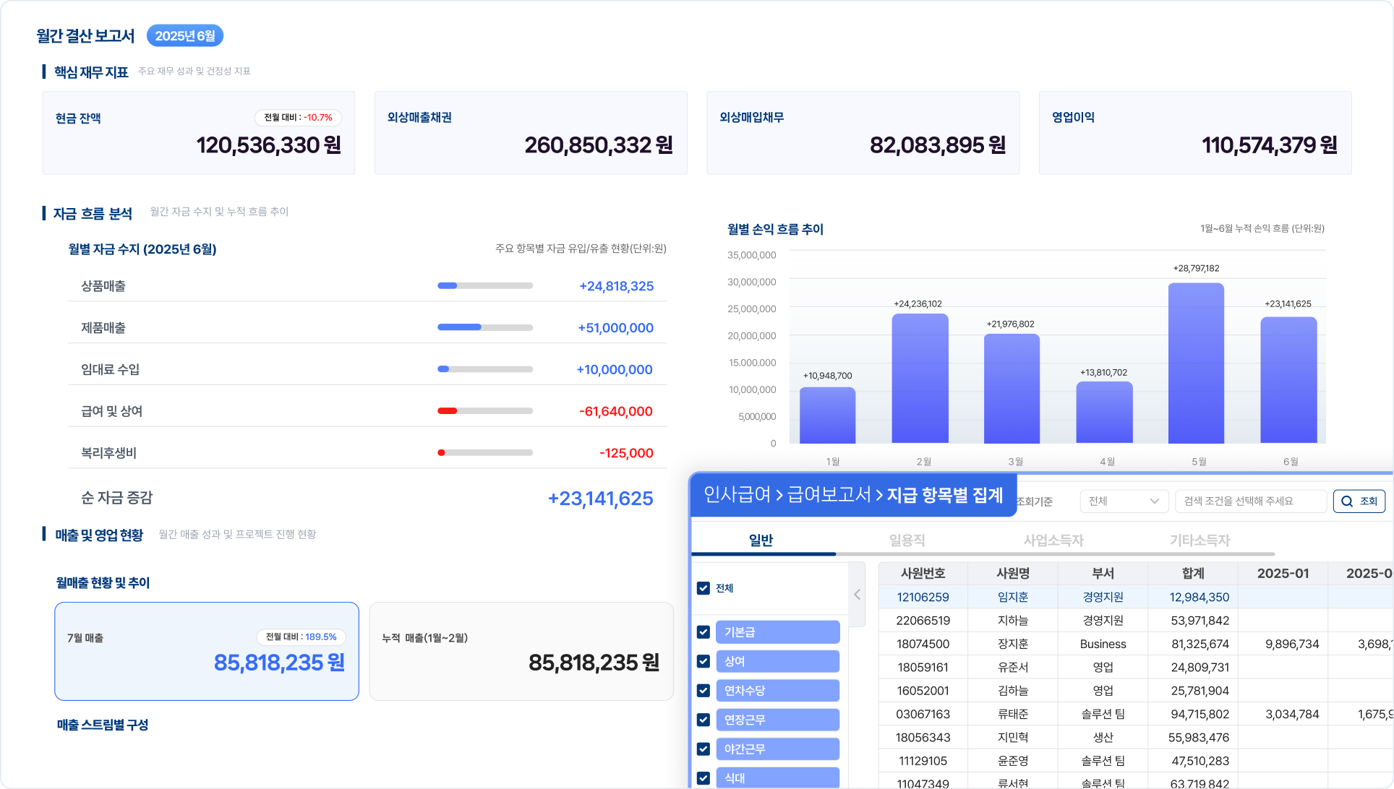This screenshot has width=1394, height=789.
Task: Uncheck the 연차수당 checkbox
Action: point(703,691)
